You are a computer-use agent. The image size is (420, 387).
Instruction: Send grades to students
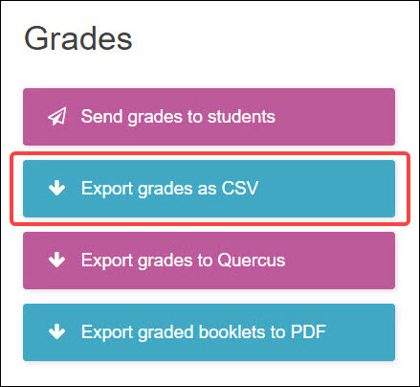[x=209, y=117]
